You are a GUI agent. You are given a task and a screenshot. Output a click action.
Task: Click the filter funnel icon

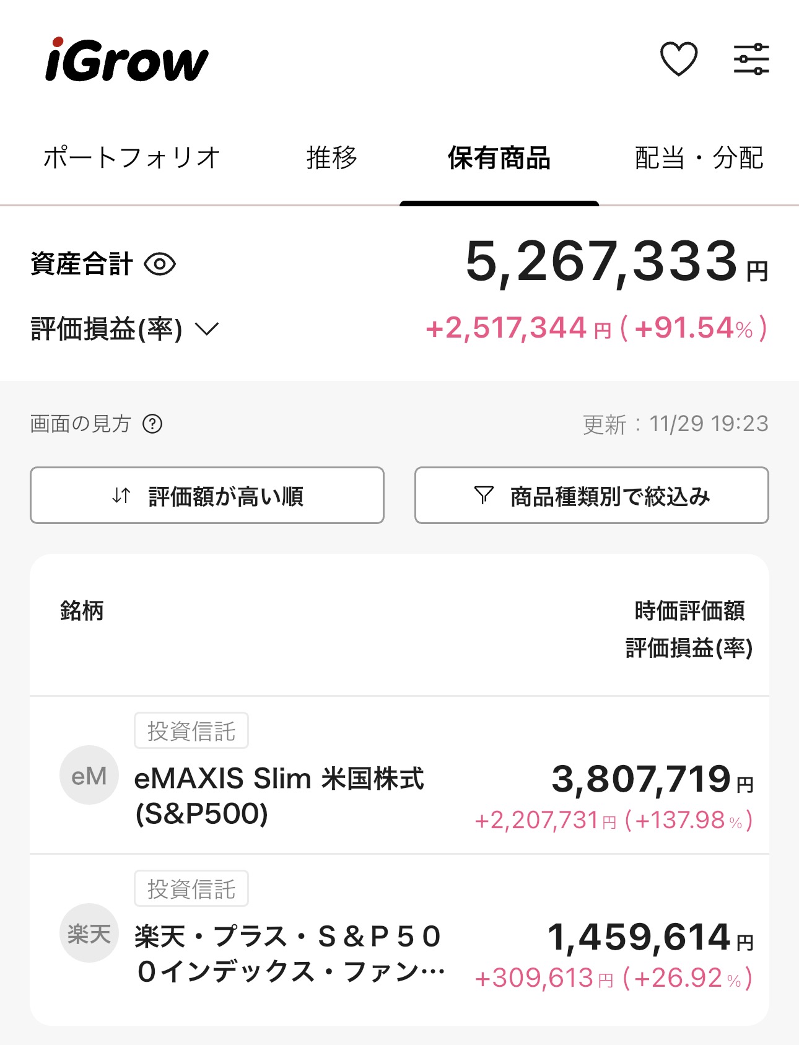coord(483,495)
